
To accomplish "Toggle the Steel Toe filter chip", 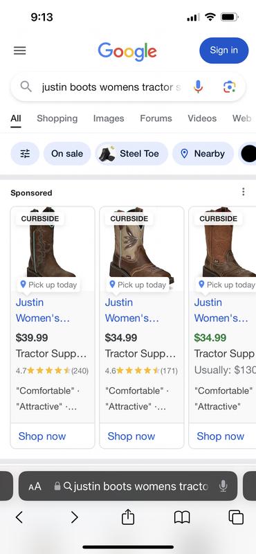I will 131,154.
